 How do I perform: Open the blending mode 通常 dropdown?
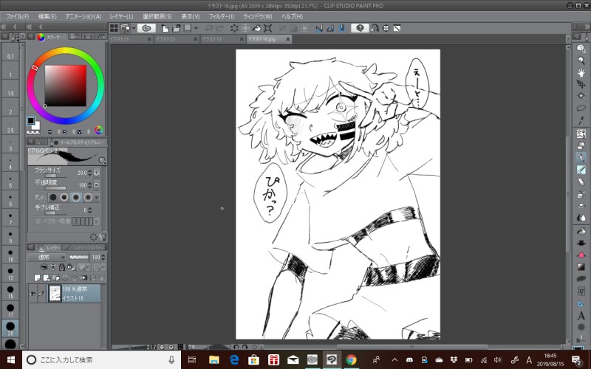(x=47, y=257)
